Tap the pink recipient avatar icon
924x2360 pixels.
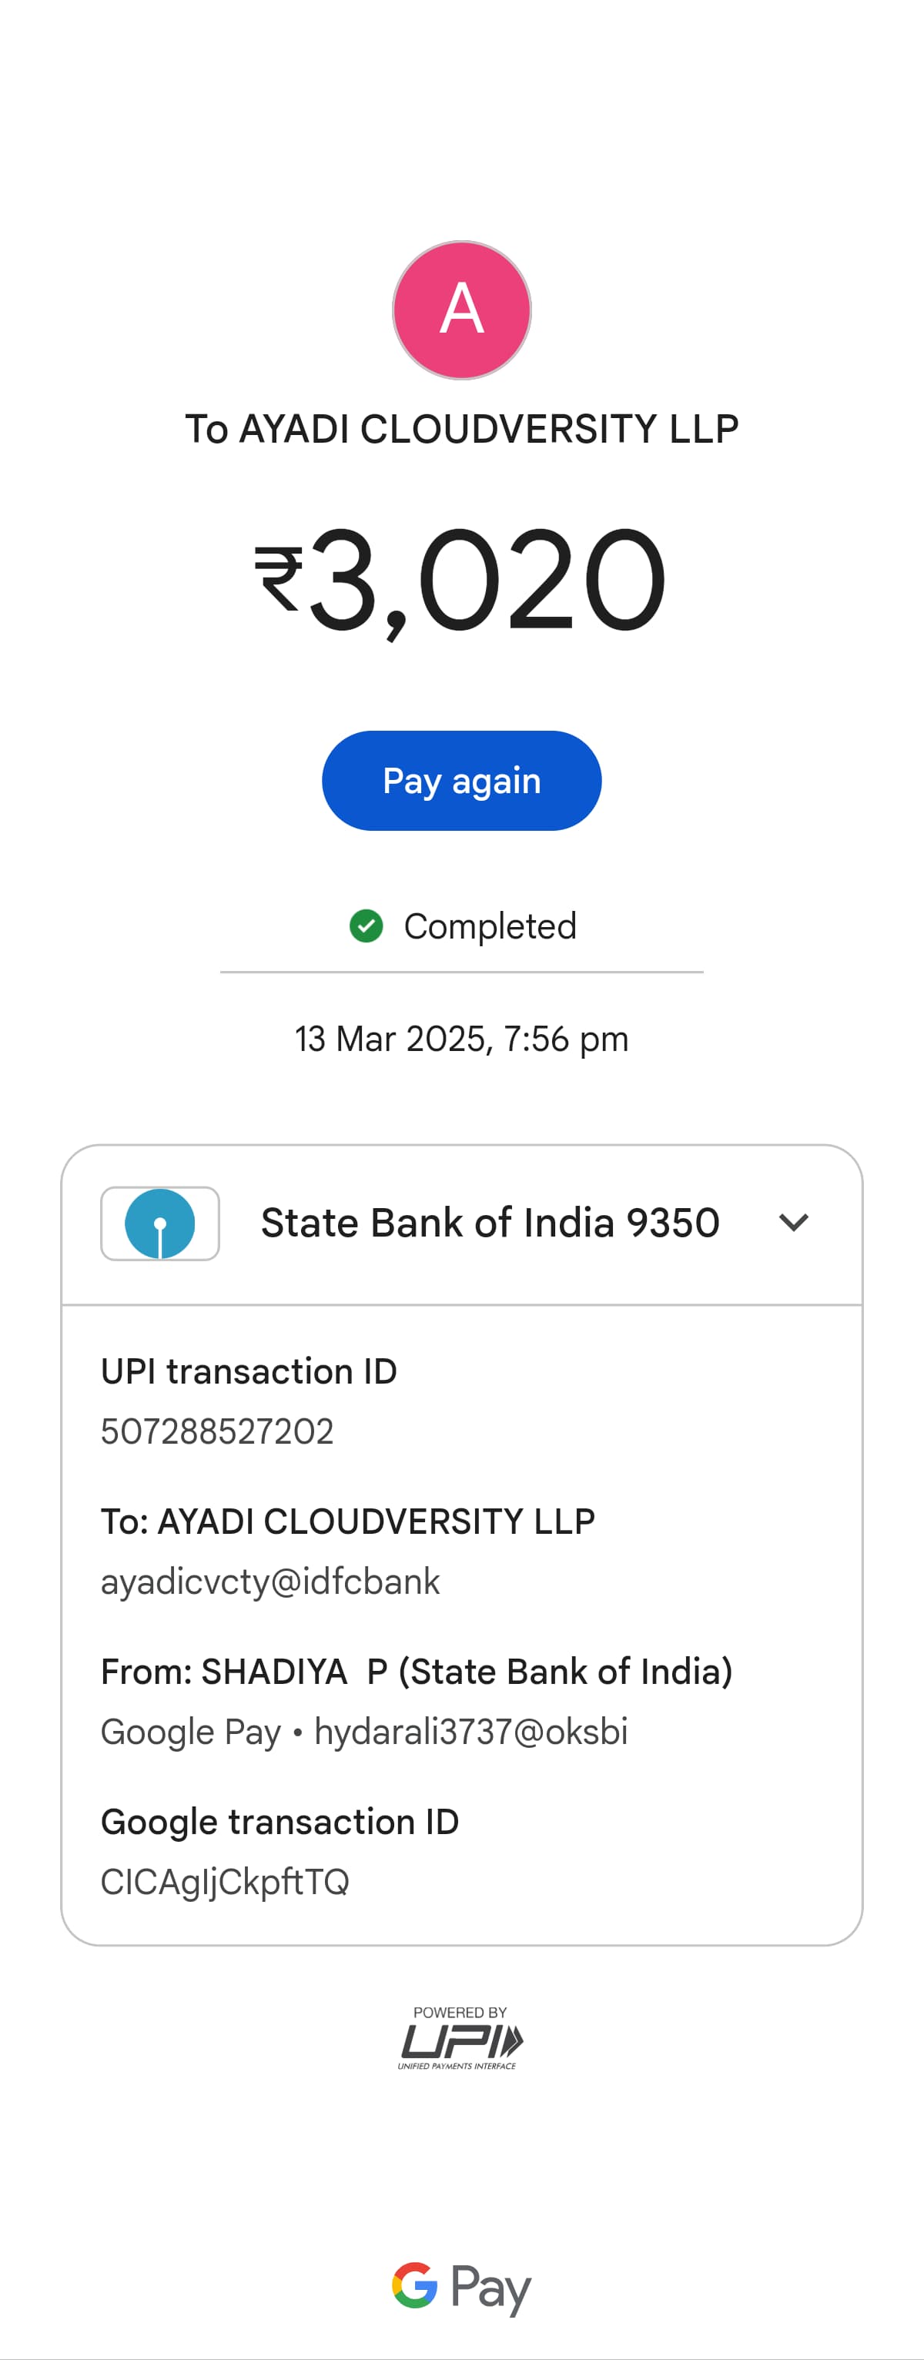click(461, 310)
